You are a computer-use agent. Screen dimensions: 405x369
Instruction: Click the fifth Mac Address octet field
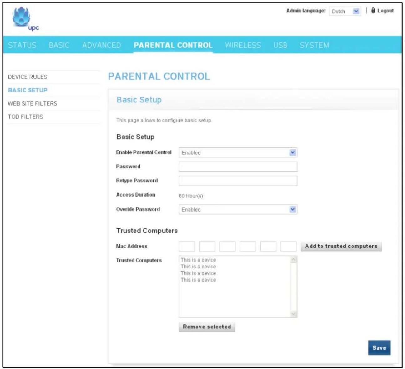(268, 246)
